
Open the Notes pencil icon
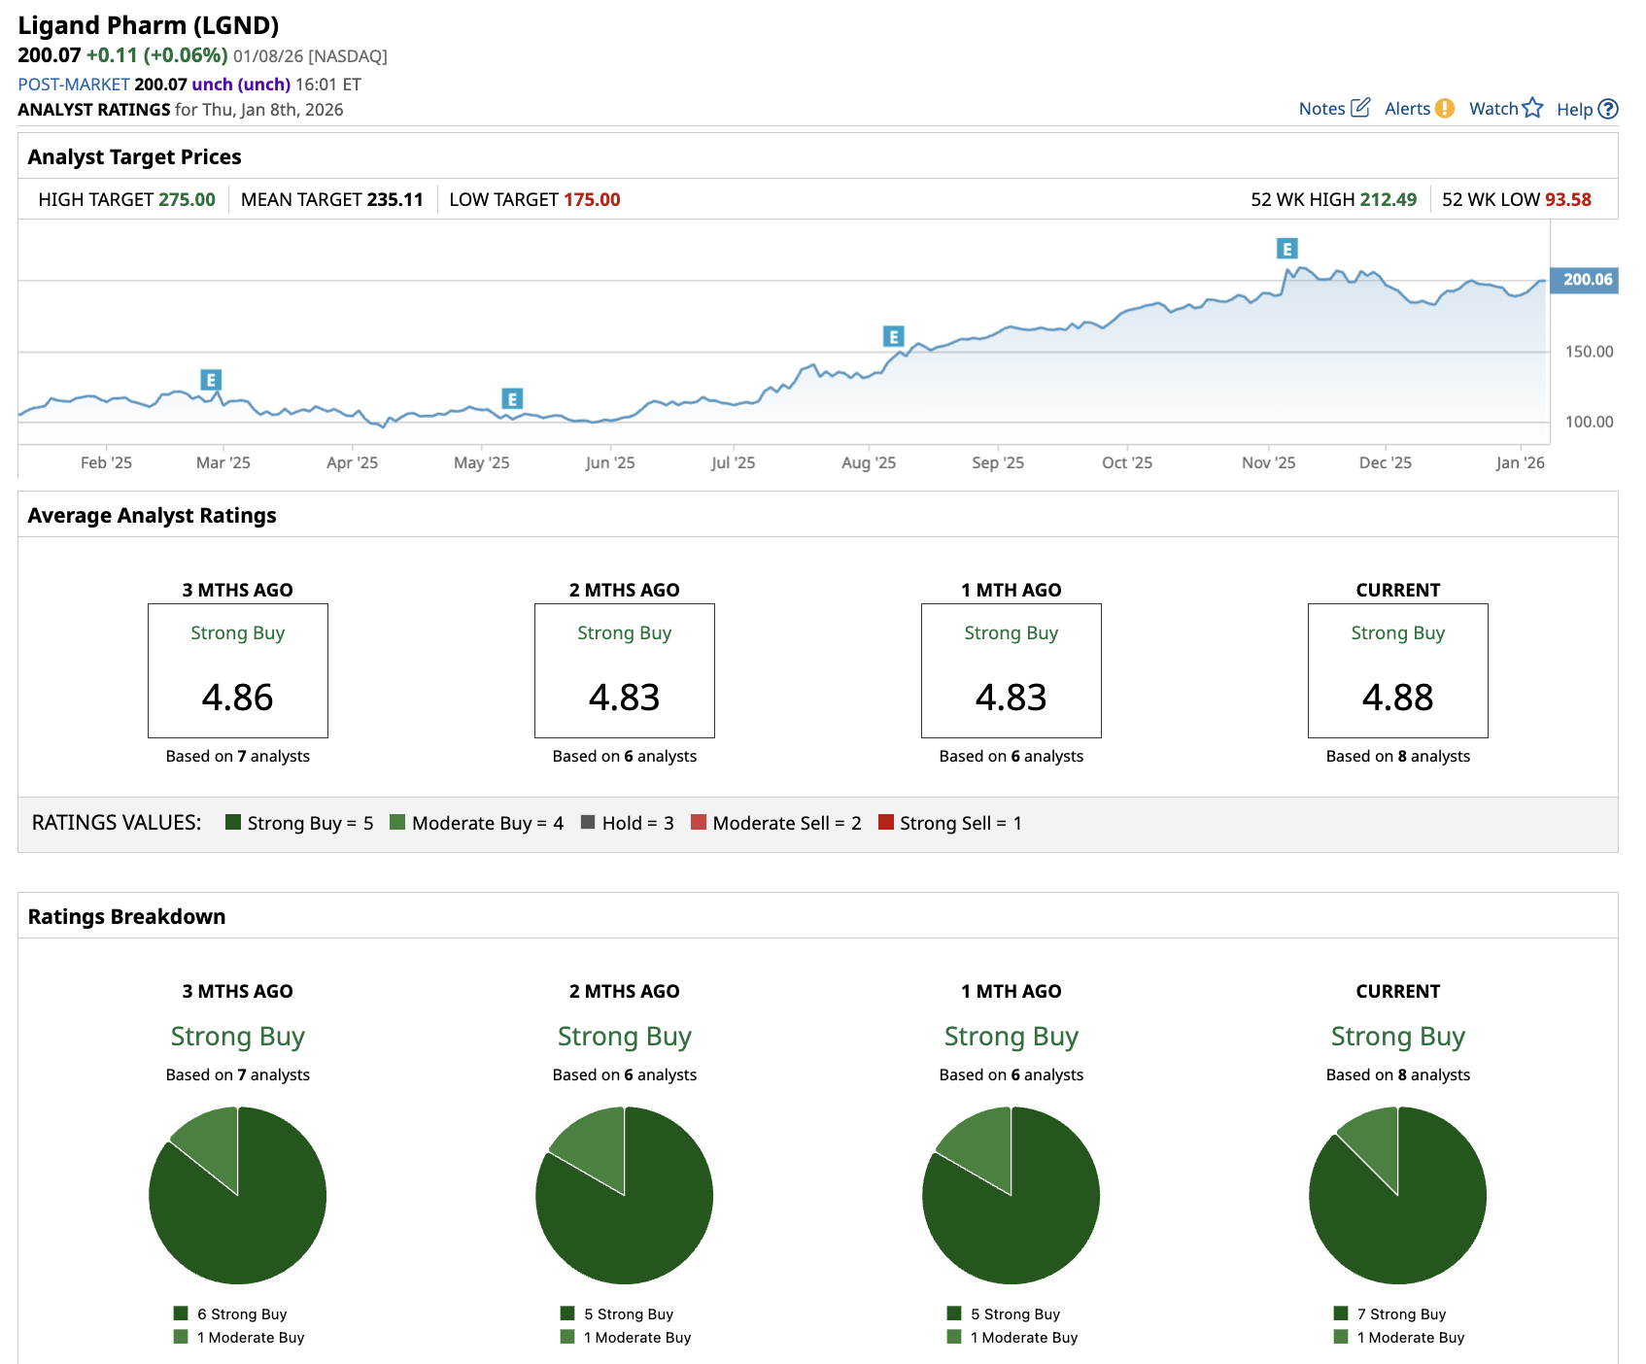(x=1360, y=108)
